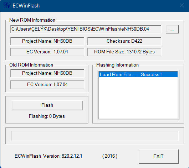
Task: Click the Old ROM EC Version field
Action: point(47,85)
